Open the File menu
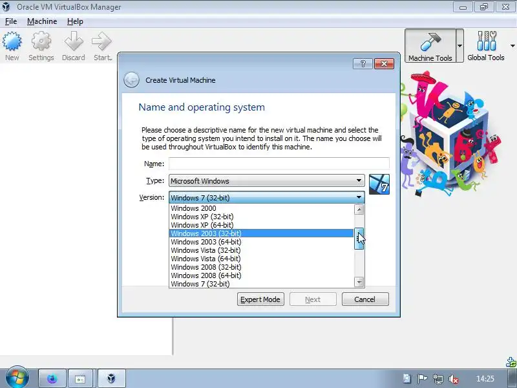 tap(11, 21)
